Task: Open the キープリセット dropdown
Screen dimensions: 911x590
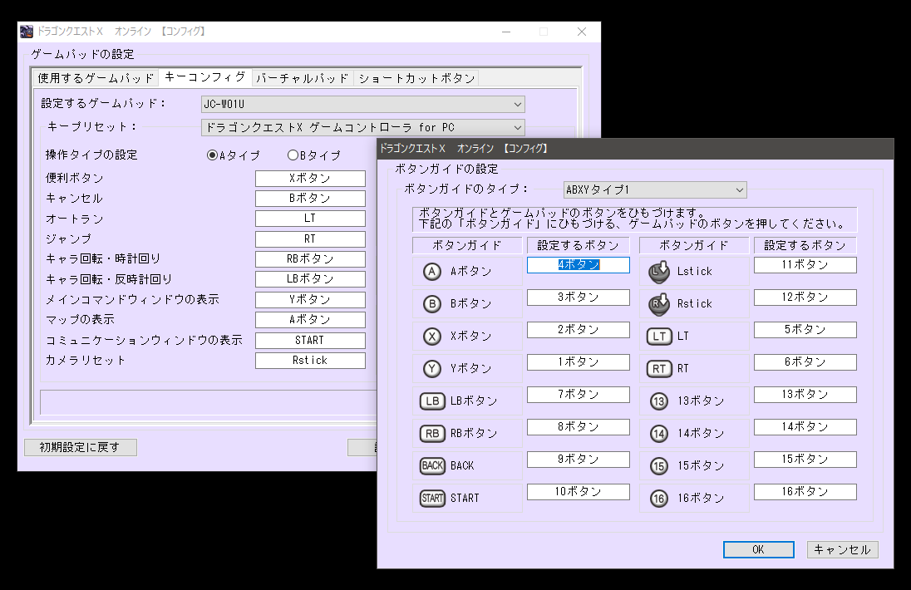Action: pos(362,127)
